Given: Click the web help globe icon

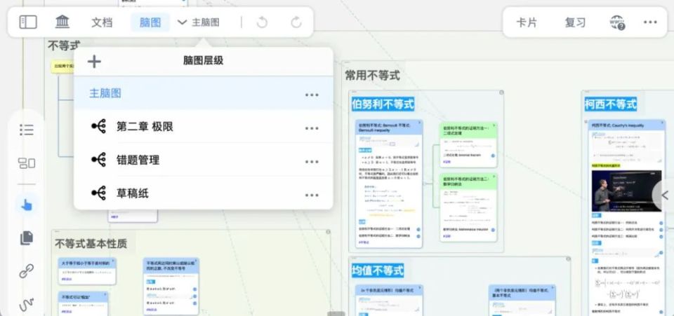Looking at the screenshot, I should (x=617, y=22).
